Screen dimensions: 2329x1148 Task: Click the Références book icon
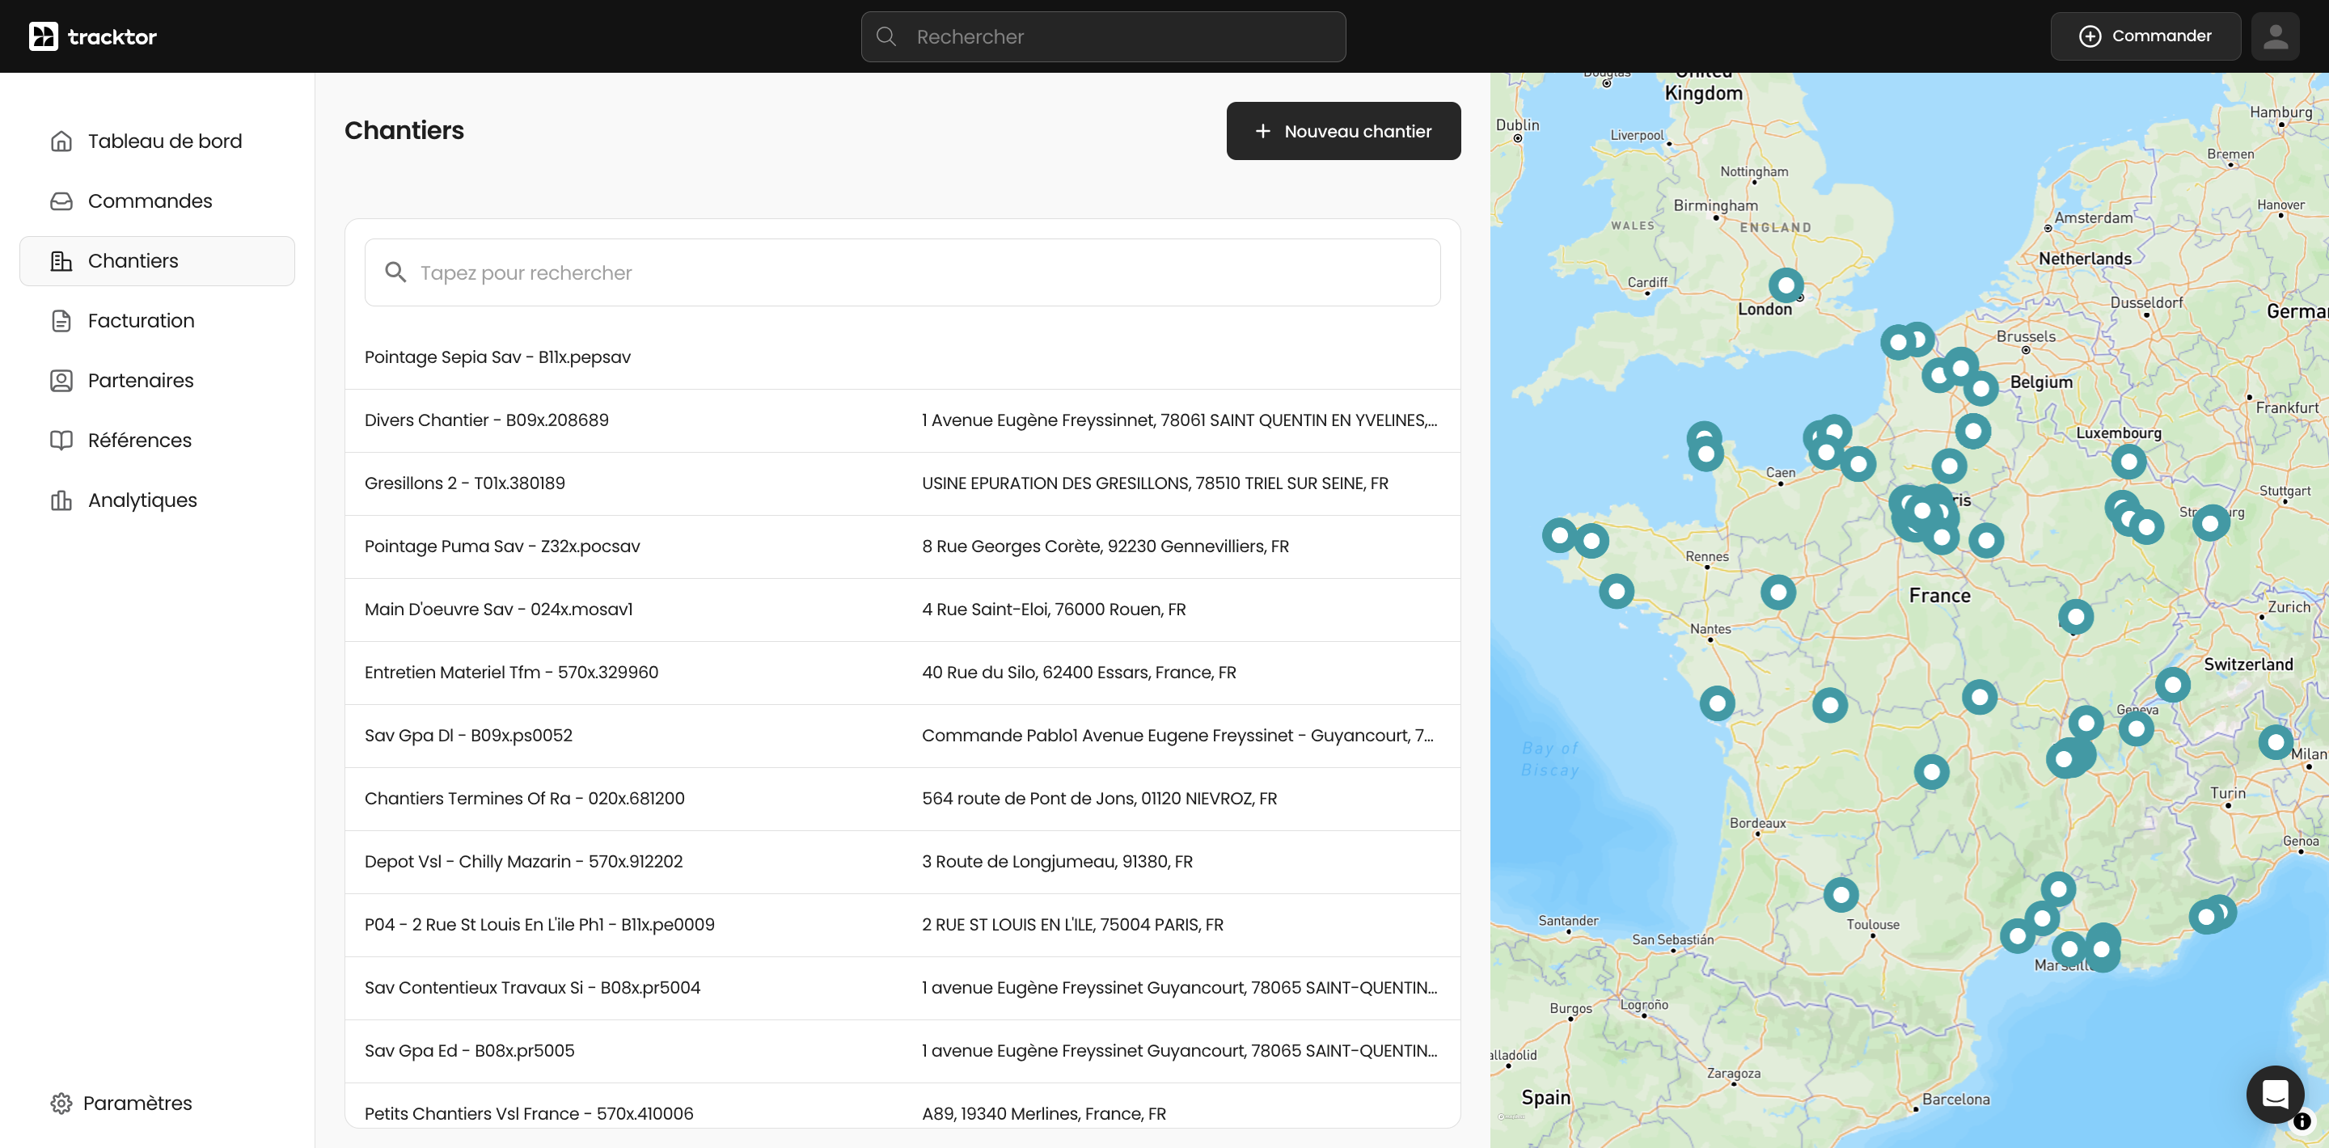[61, 439]
